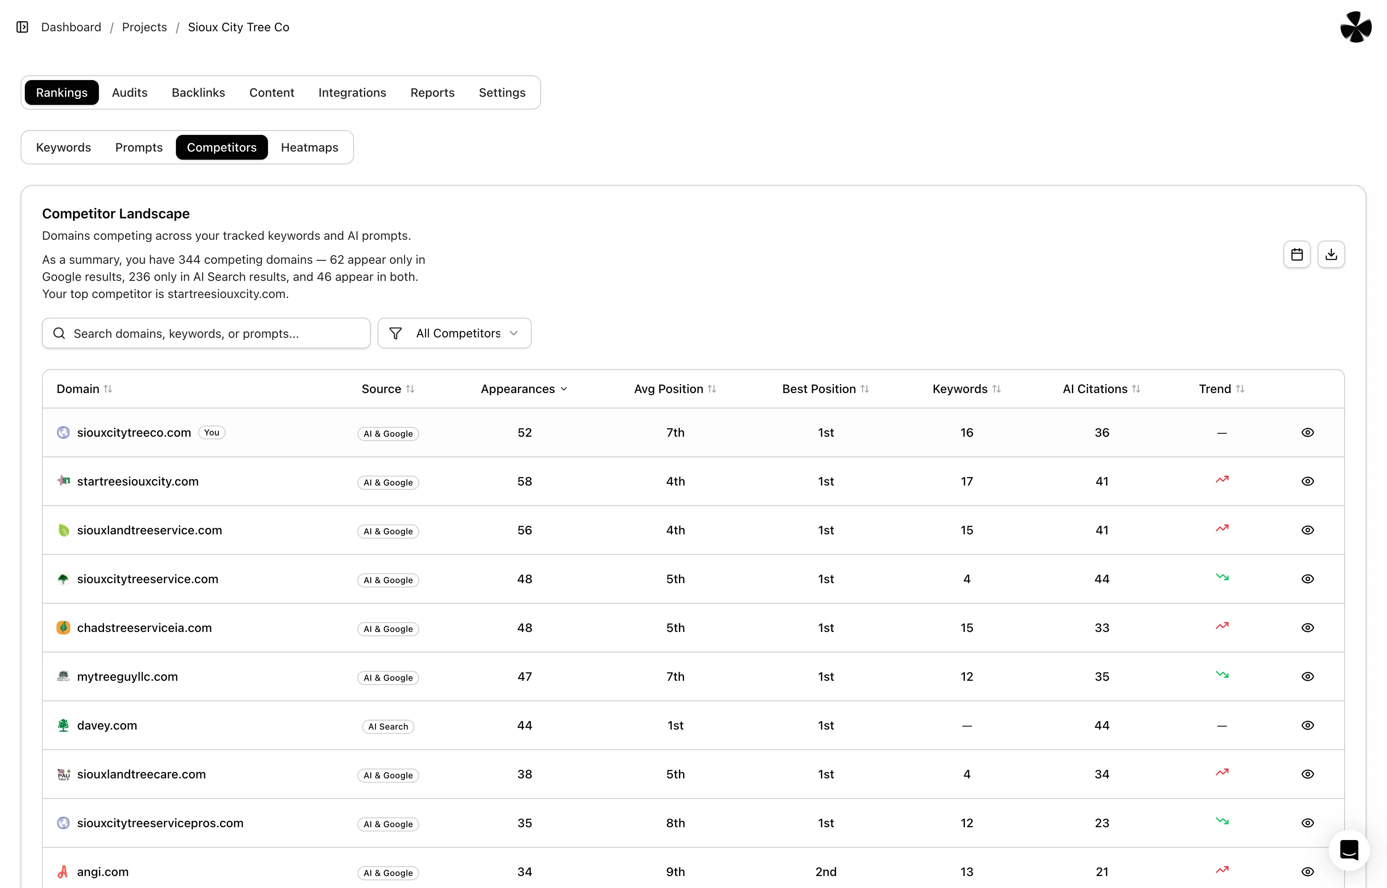
Task: Toggle eye visibility for siouxcitytreeservicepros.com
Action: pos(1307,823)
